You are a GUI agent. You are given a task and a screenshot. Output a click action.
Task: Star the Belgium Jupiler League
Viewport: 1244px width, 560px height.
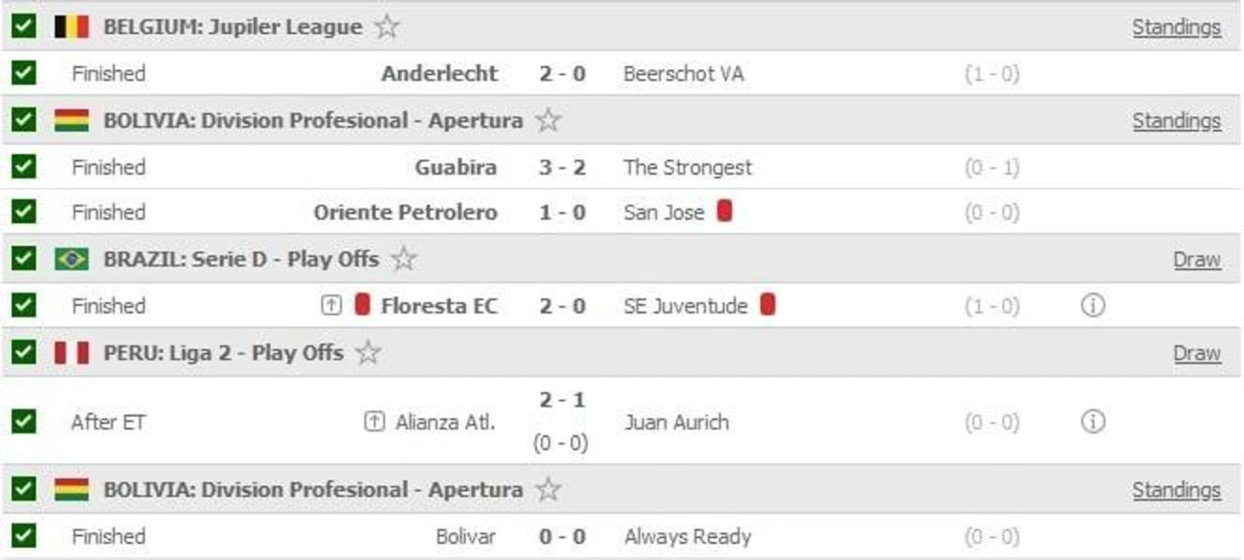pos(387,27)
